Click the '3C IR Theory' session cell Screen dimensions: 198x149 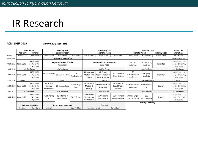(76, 97)
